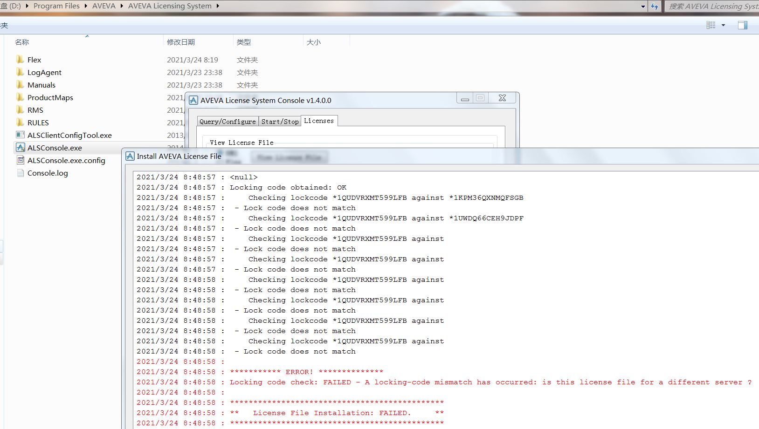Click the <null> log entry line
Viewport: 759px width, 429px height.
[197, 177]
